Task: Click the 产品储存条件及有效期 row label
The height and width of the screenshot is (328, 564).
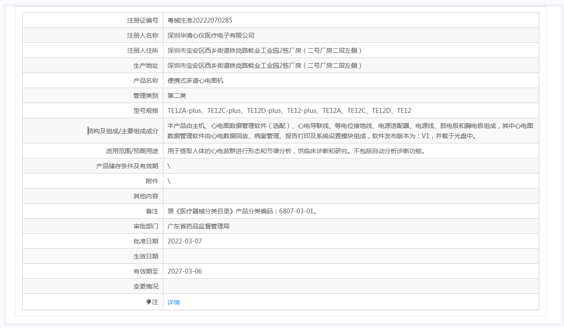Action: [x=127, y=166]
